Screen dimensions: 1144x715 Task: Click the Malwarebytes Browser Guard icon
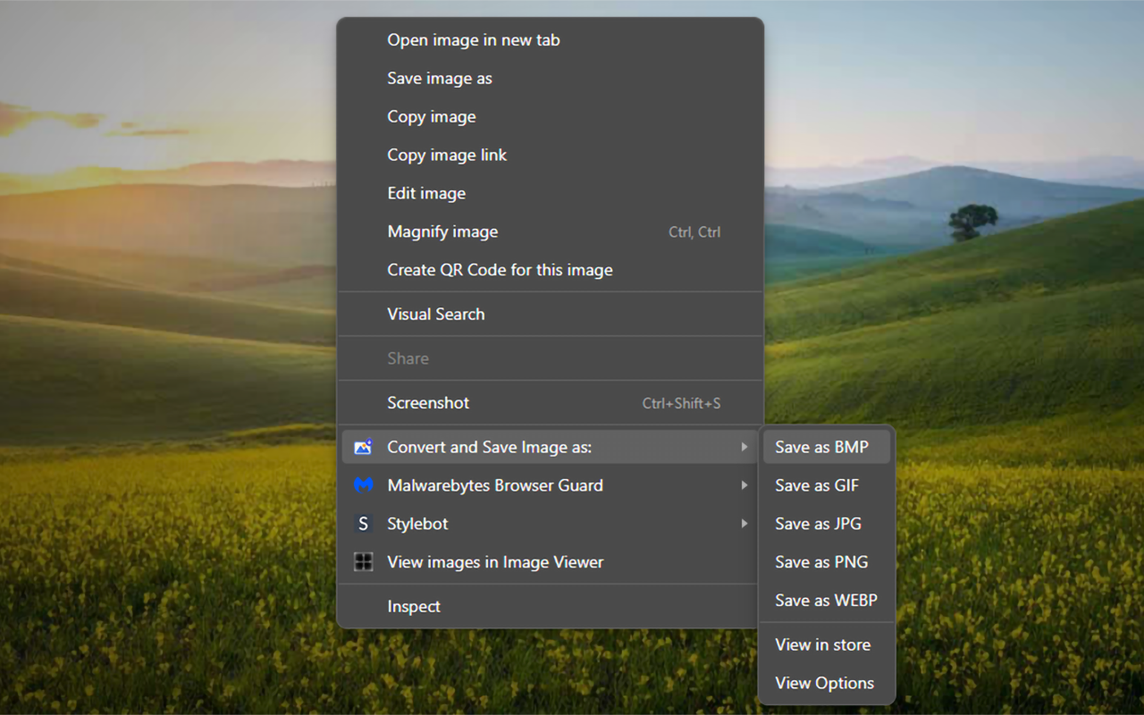pyautogui.click(x=363, y=485)
